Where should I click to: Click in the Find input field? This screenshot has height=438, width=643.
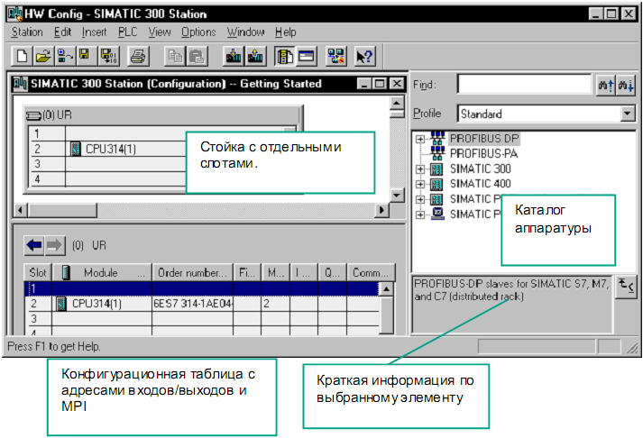[x=525, y=85]
